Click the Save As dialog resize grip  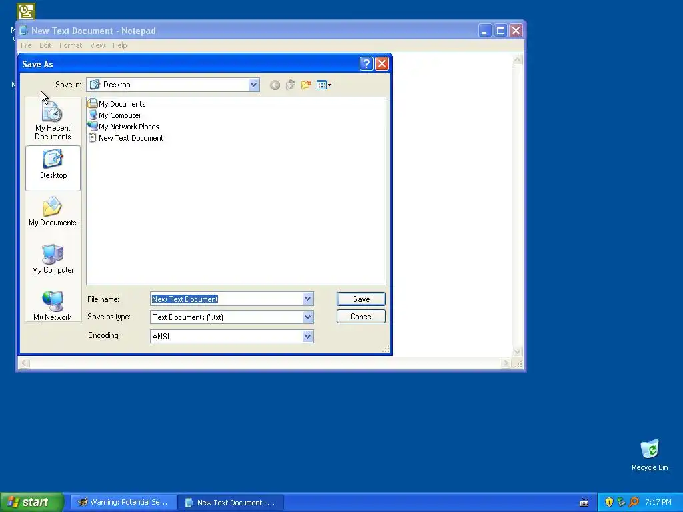386,349
